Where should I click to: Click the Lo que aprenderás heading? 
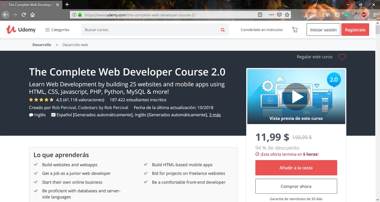(x=61, y=155)
